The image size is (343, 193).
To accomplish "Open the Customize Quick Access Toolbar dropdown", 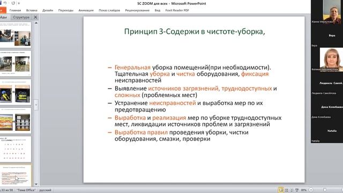I will coord(19,3).
